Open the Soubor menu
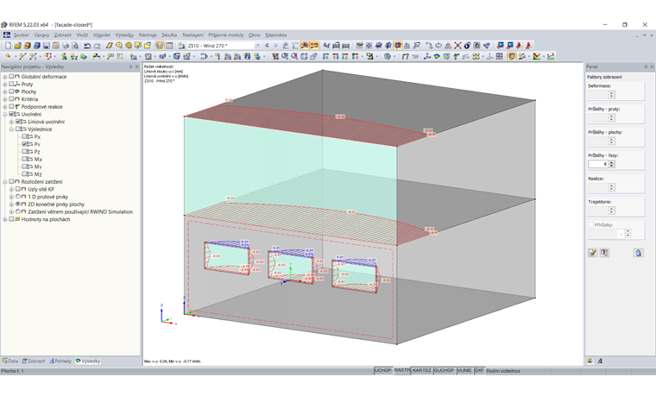 pyautogui.click(x=22, y=35)
